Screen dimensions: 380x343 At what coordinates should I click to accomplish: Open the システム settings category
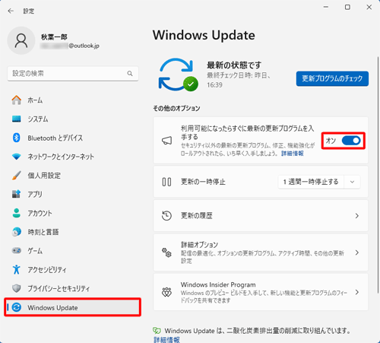point(73,119)
